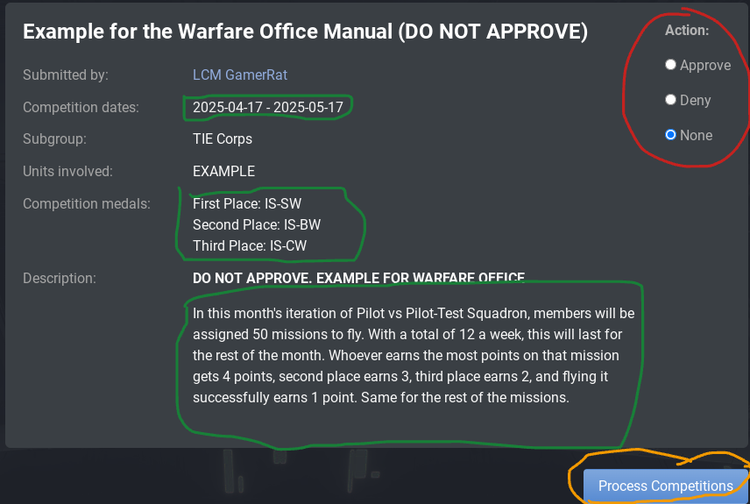Click the Subgroup: label
This screenshot has width=750, height=504.
pos(54,138)
